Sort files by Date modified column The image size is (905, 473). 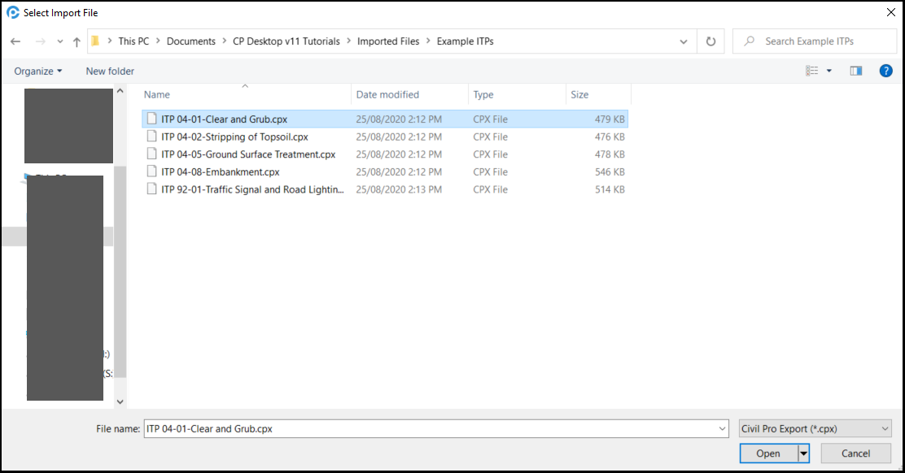387,95
